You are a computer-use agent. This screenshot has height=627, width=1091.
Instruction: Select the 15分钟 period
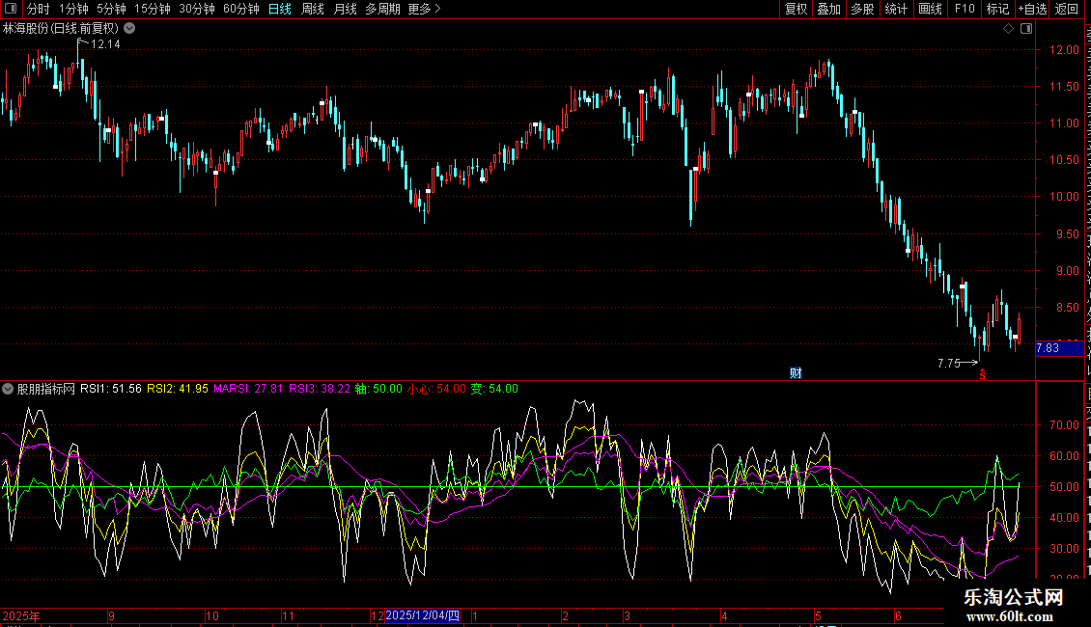pos(153,9)
